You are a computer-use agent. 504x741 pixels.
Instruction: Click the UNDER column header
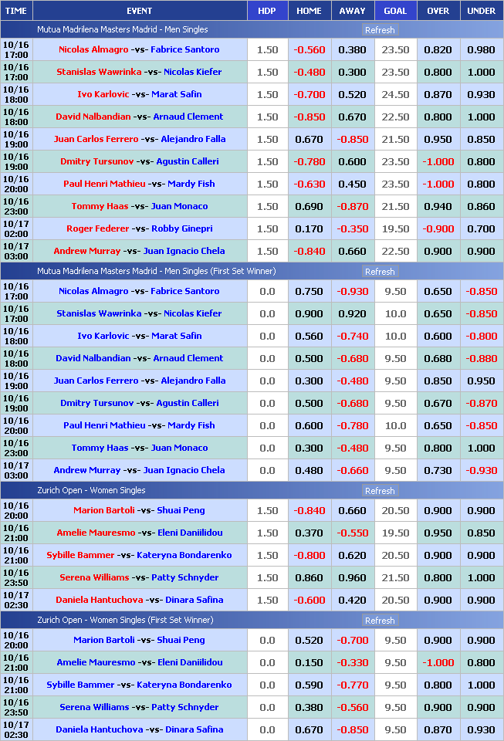coord(482,11)
